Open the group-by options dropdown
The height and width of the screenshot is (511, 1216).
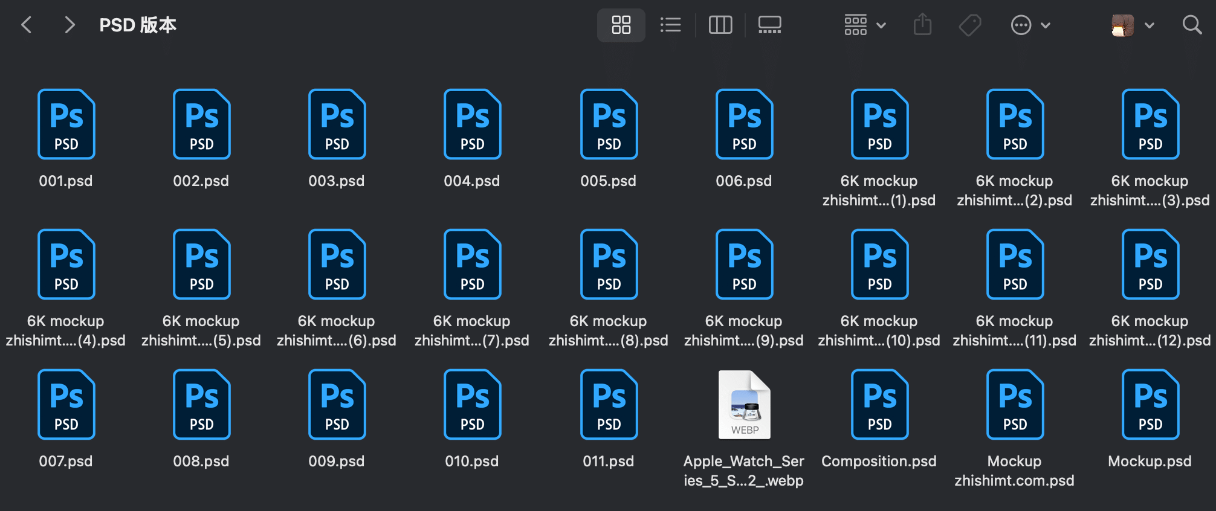click(864, 25)
